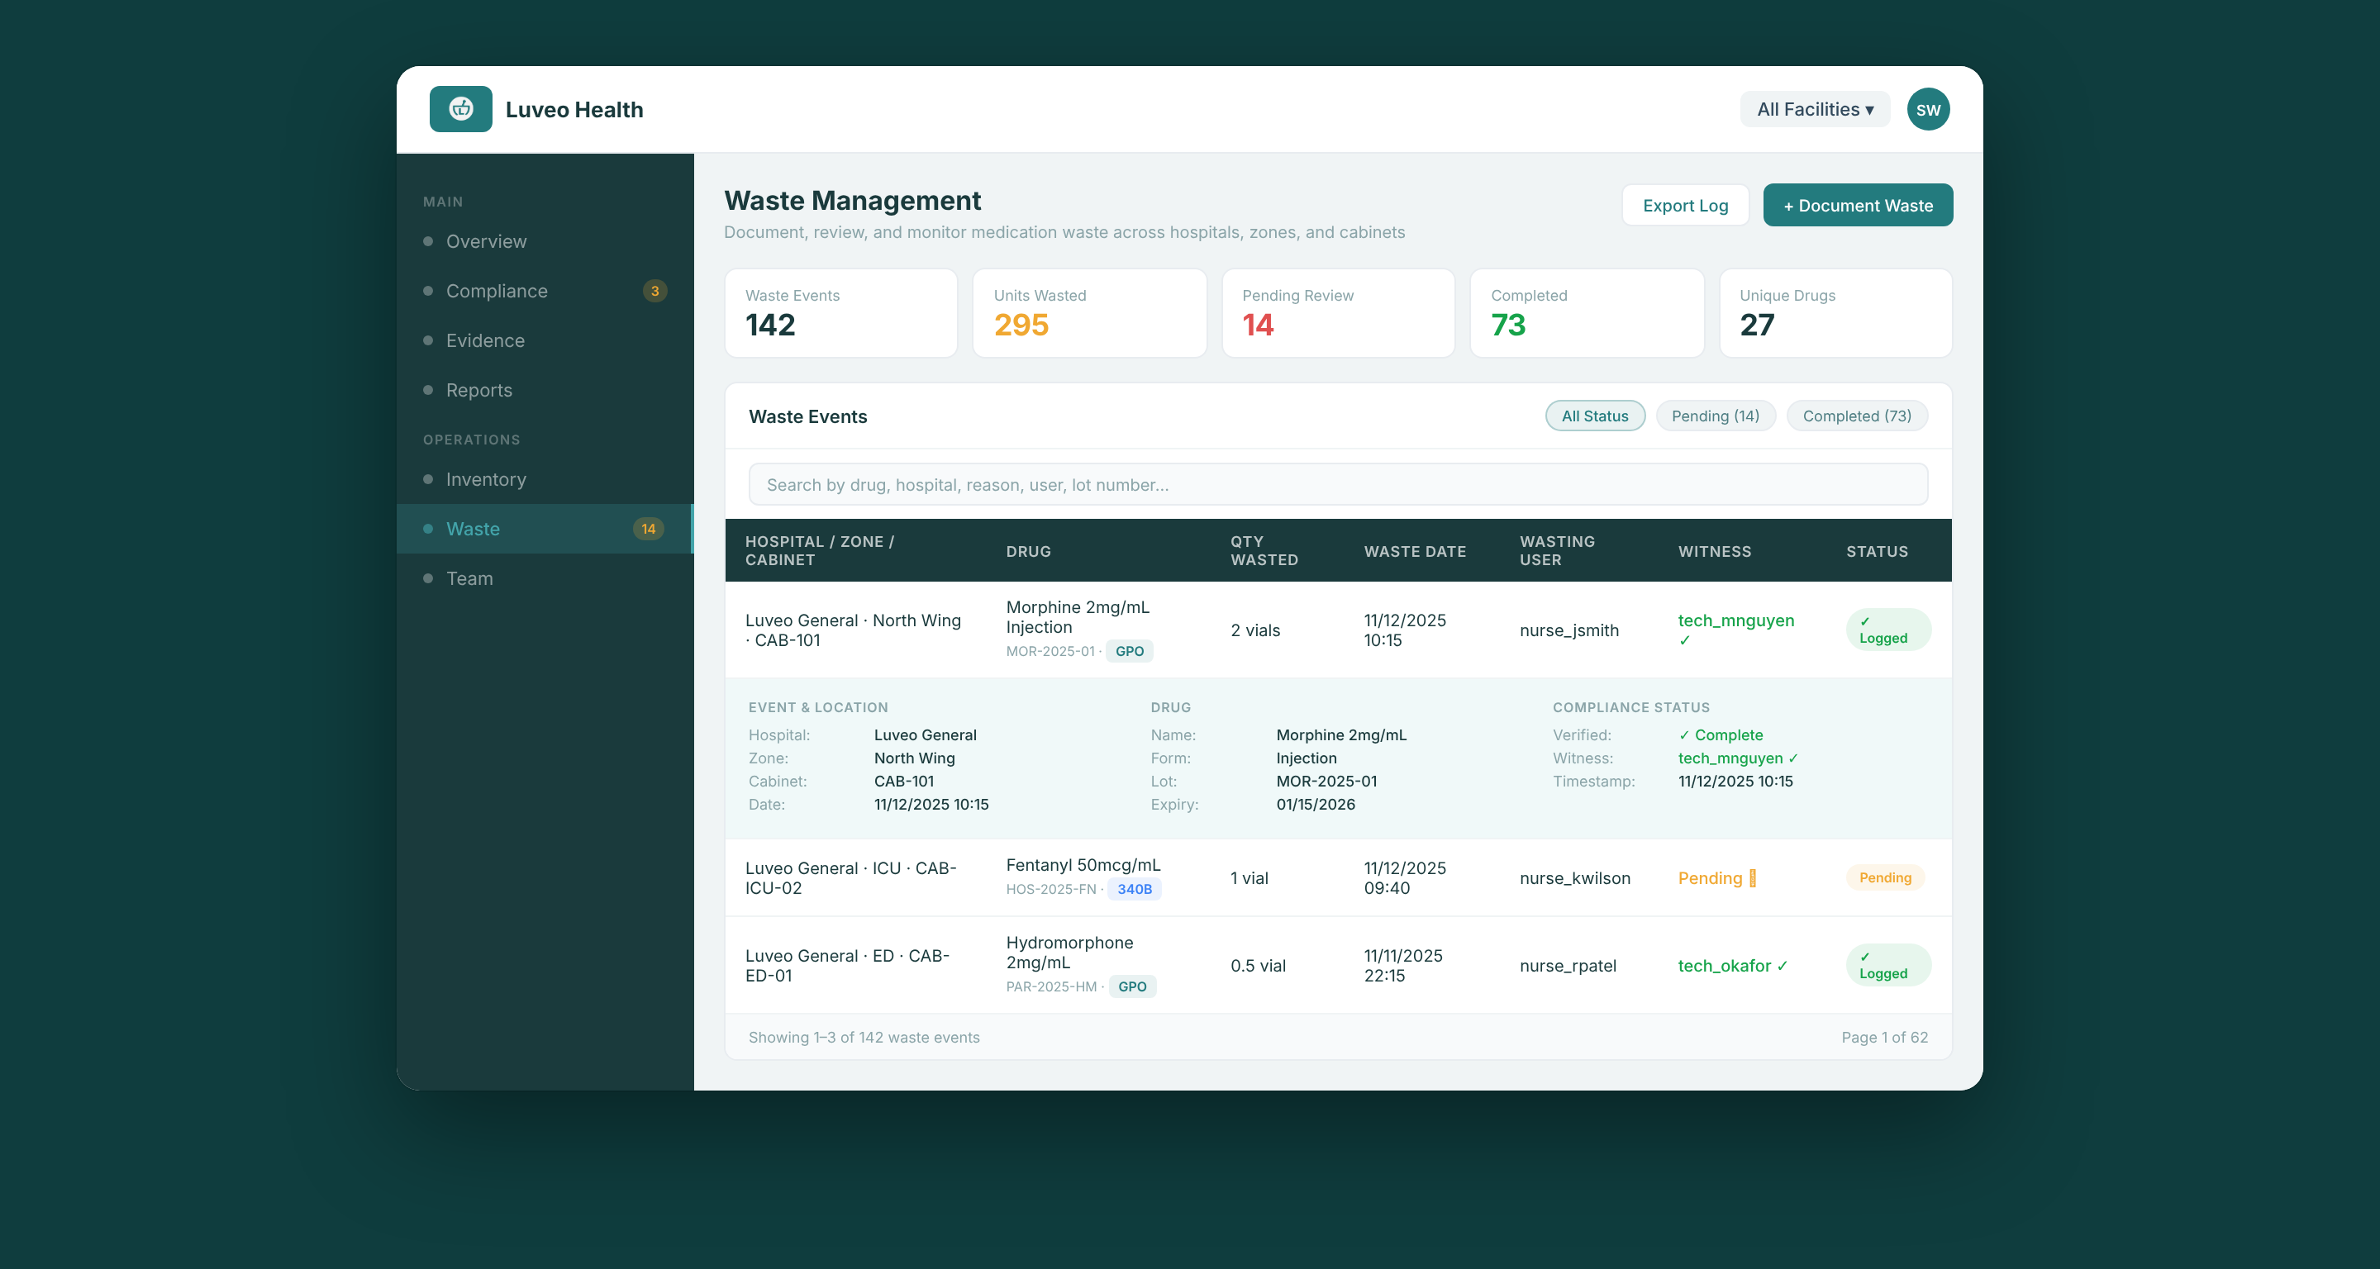Screen dimensions: 2380x1269
Task: Filter events by Pending (14)
Action: [x=1715, y=416]
